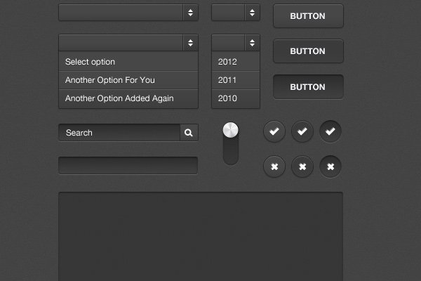Click the darkest pressed-state BUTTON
Image resolution: width=421 pixels, height=281 pixels.
[x=308, y=87]
